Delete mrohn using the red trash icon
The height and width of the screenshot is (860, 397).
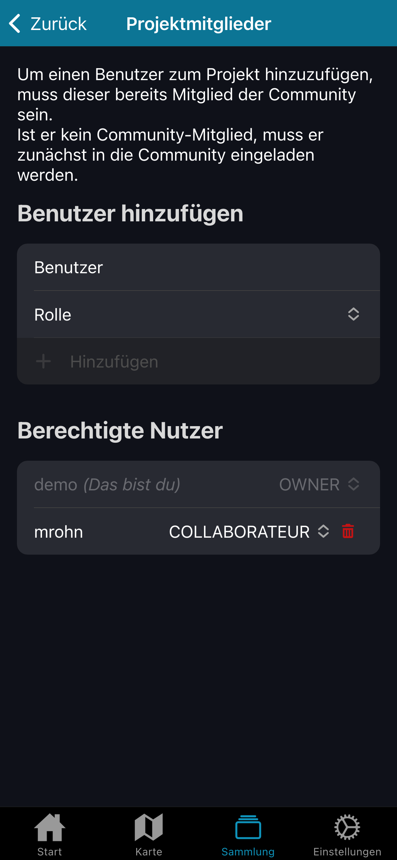pyautogui.click(x=348, y=531)
